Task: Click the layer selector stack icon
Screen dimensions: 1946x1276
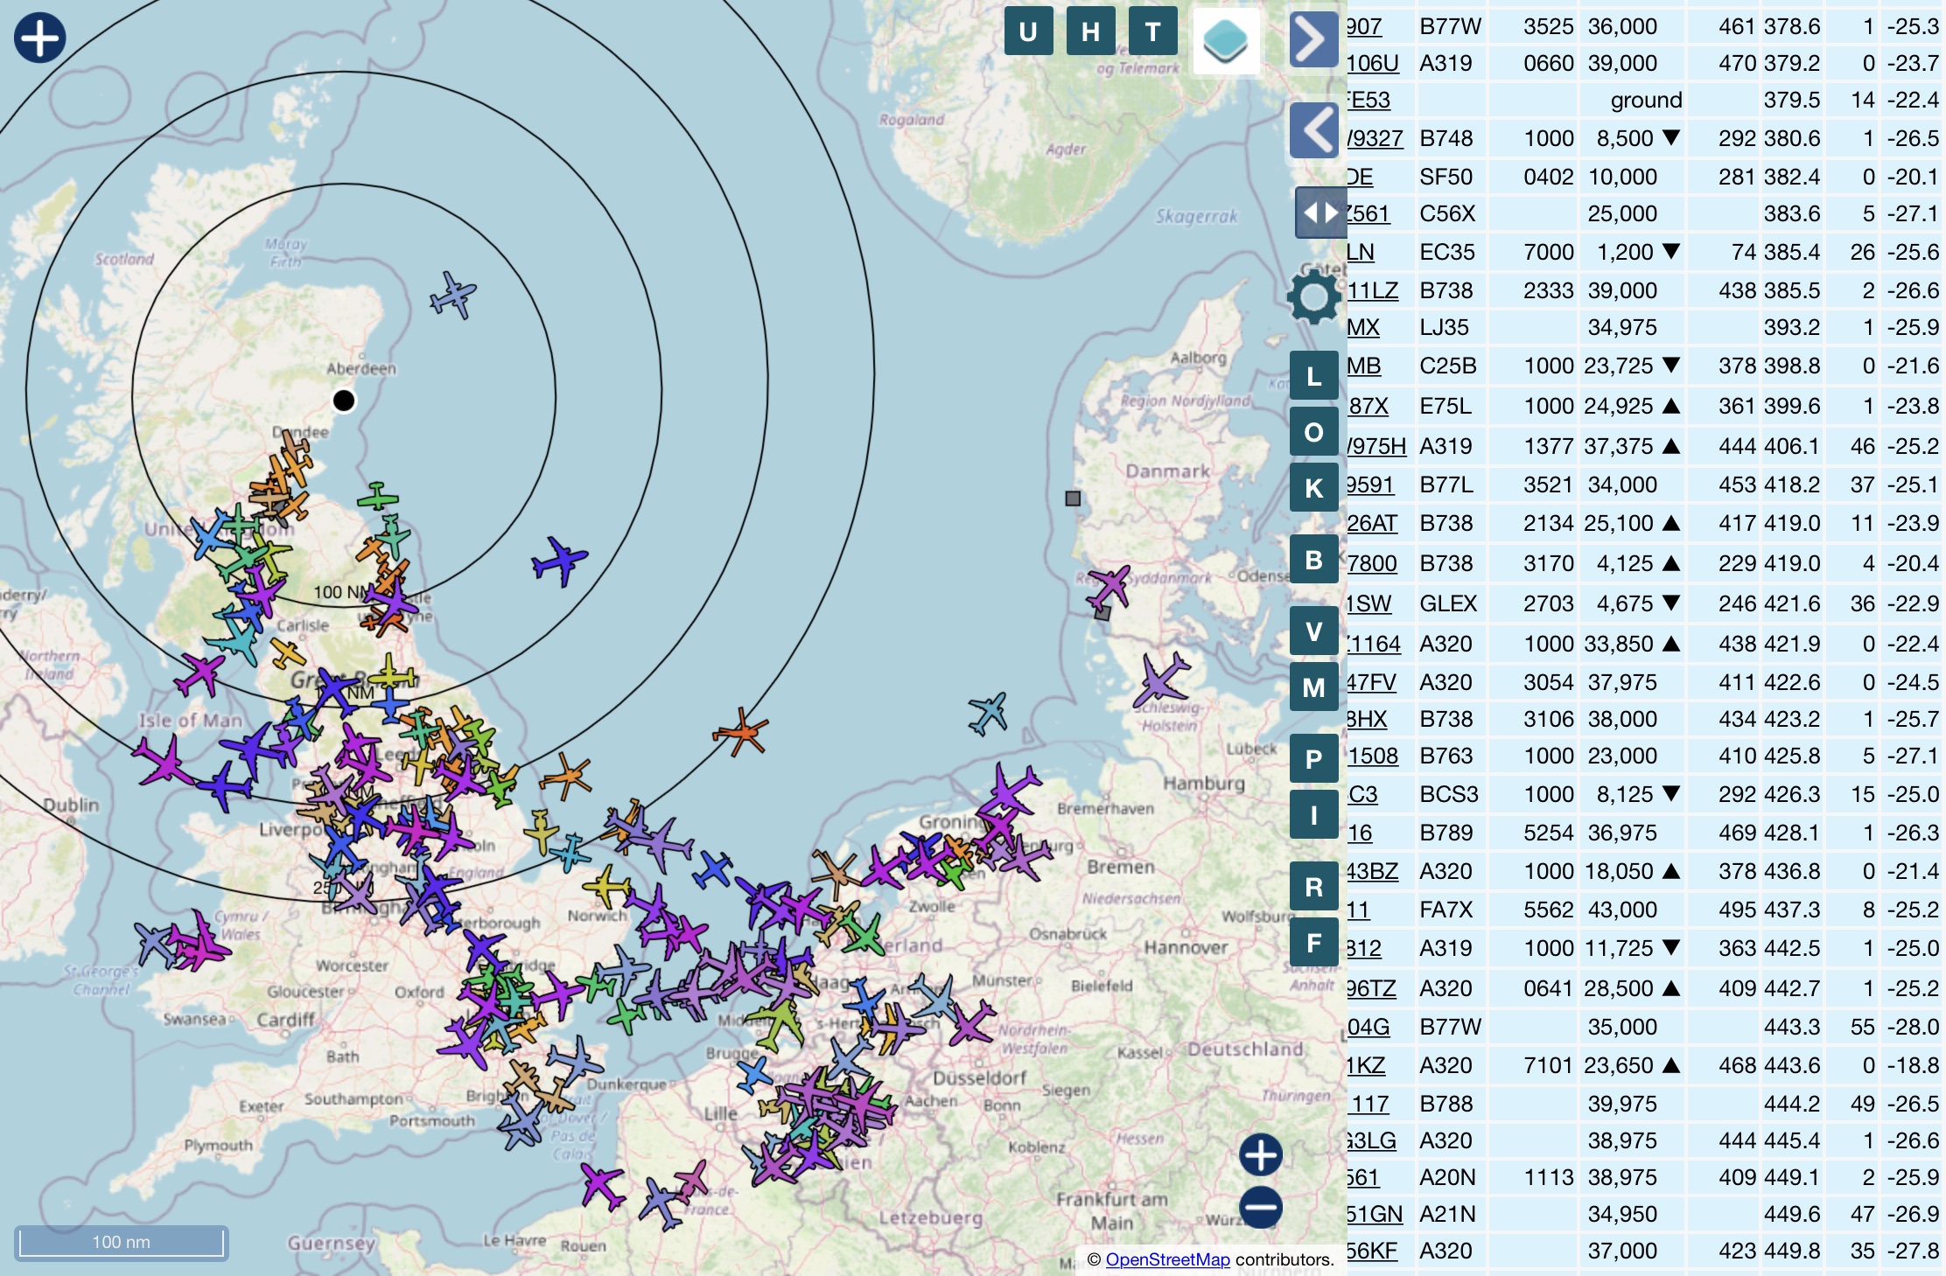Action: (1226, 41)
